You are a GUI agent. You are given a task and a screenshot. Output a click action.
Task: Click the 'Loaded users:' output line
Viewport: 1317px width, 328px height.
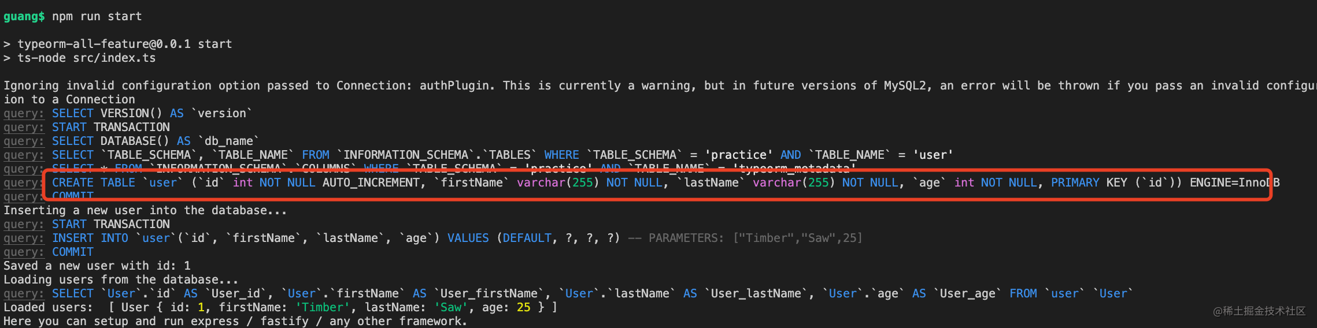click(x=280, y=307)
